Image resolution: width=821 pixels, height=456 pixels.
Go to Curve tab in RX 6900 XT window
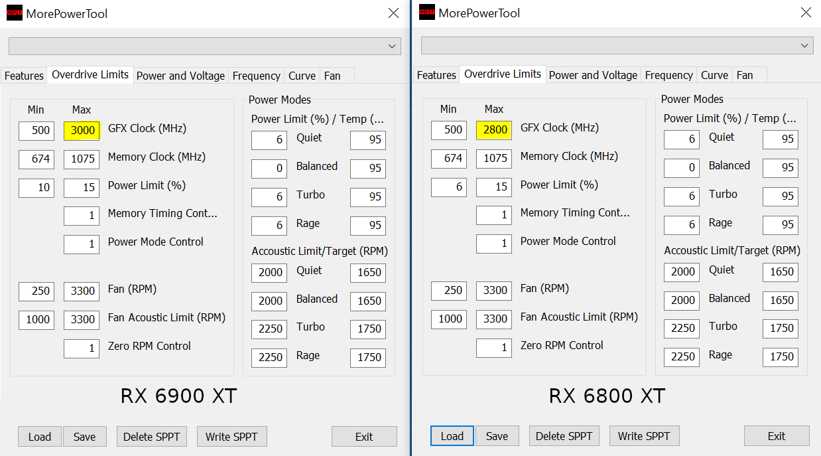pos(302,76)
